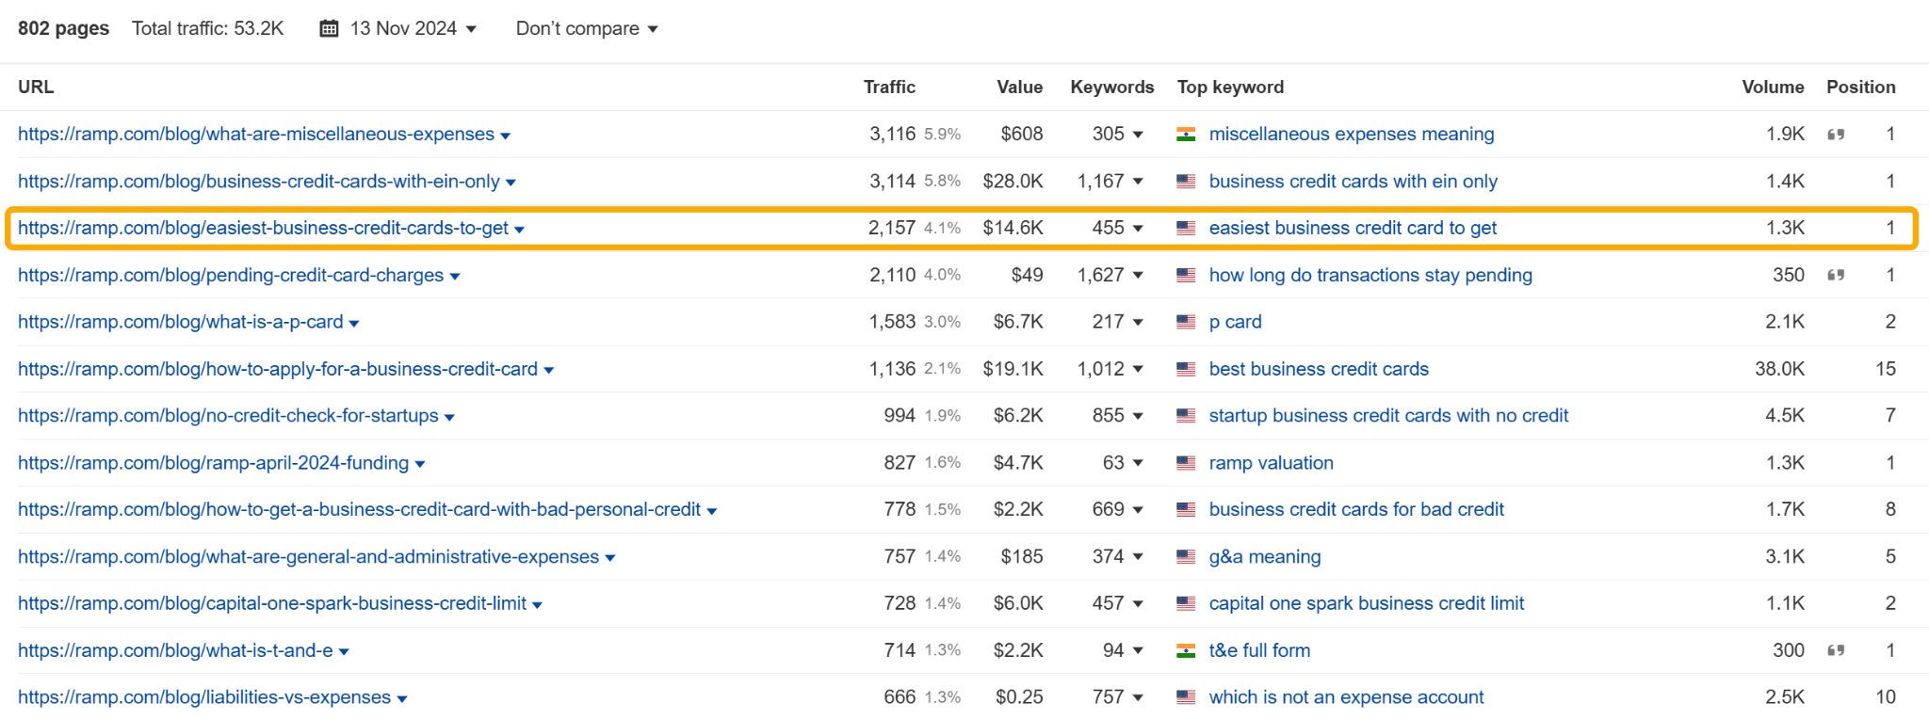Screen dimensions: 1929x719
Task: Click the India flag next to t&e full form
Action: [1187, 649]
